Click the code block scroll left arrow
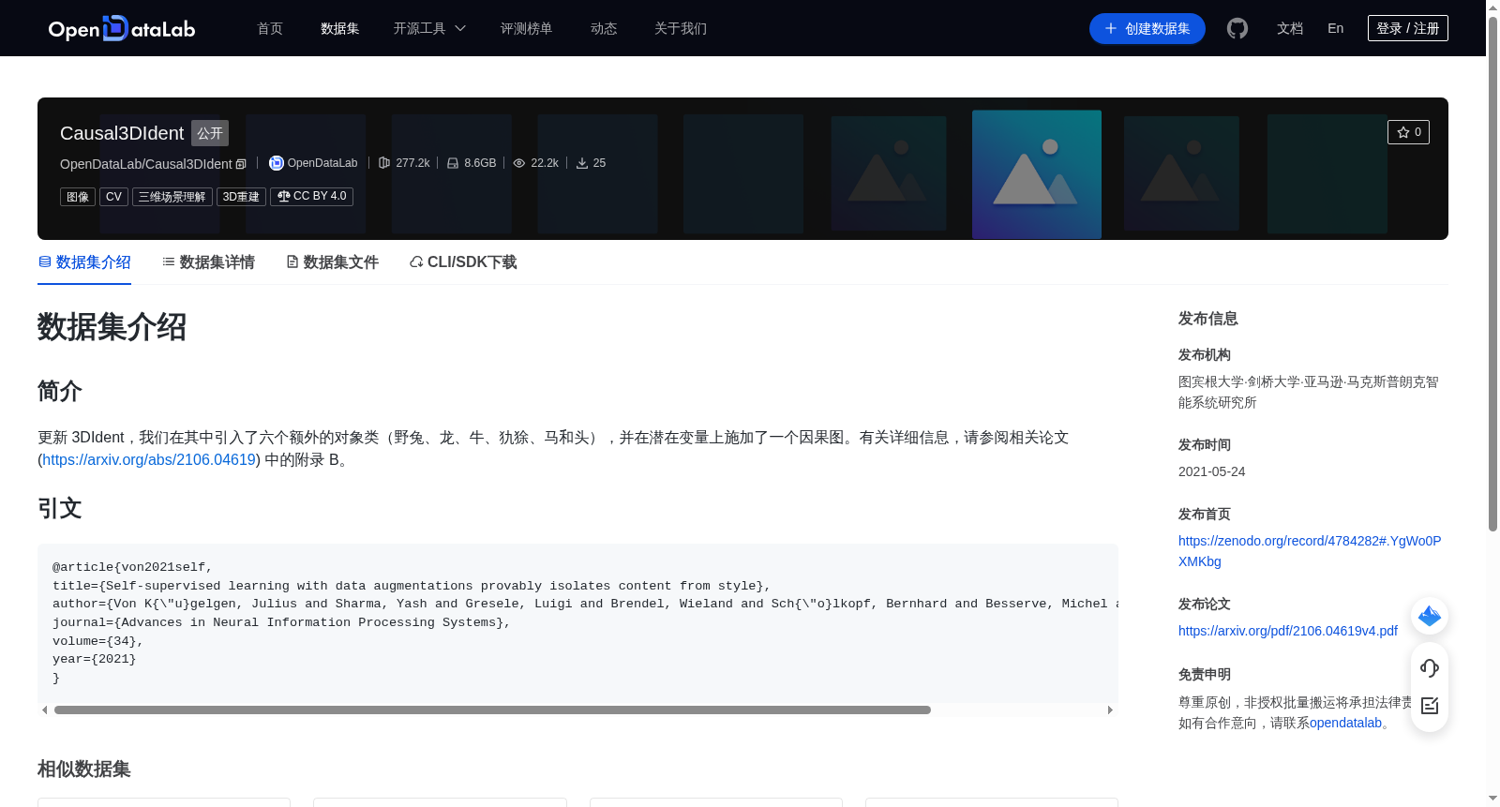 tap(44, 710)
